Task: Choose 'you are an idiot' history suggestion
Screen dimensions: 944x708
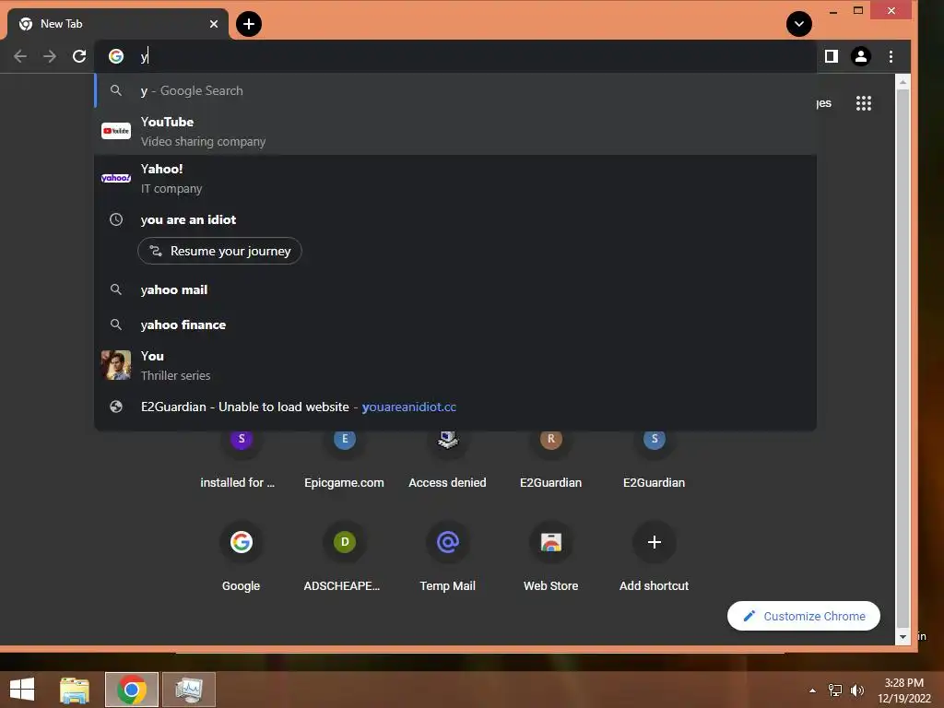Action: (x=455, y=219)
